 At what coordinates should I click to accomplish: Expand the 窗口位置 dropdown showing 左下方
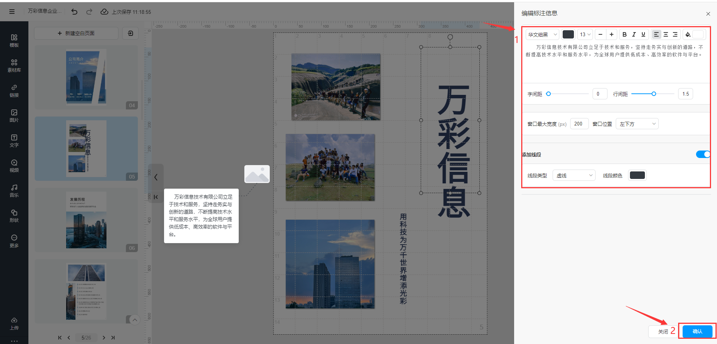tap(637, 124)
